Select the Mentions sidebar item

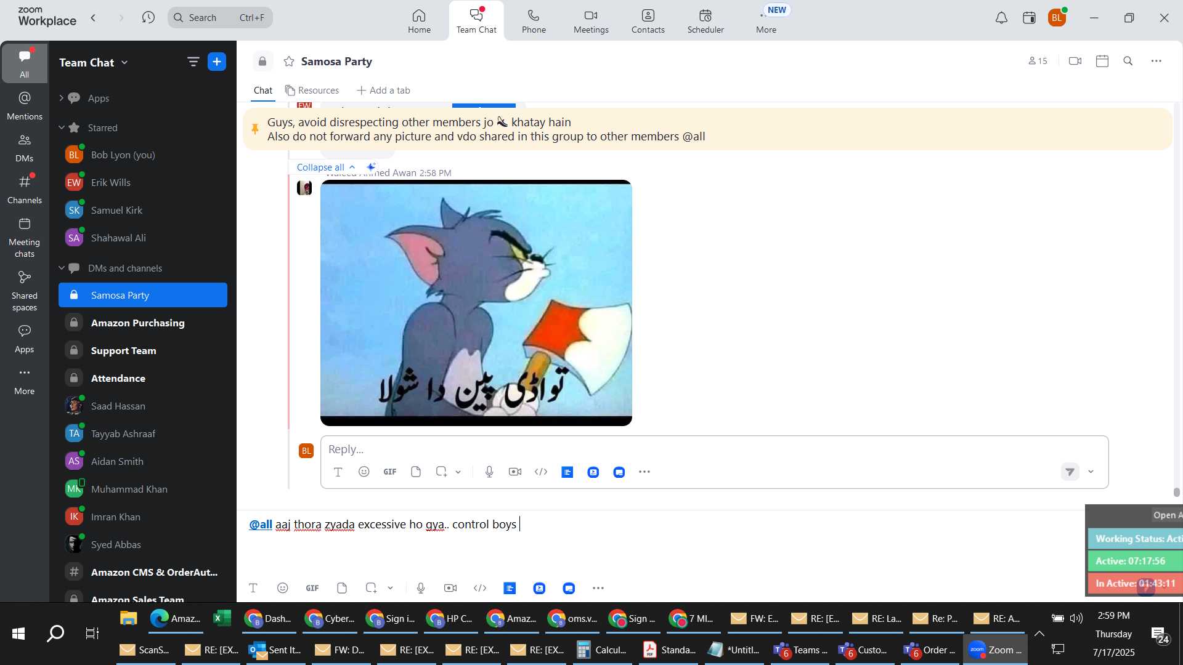[x=25, y=106]
